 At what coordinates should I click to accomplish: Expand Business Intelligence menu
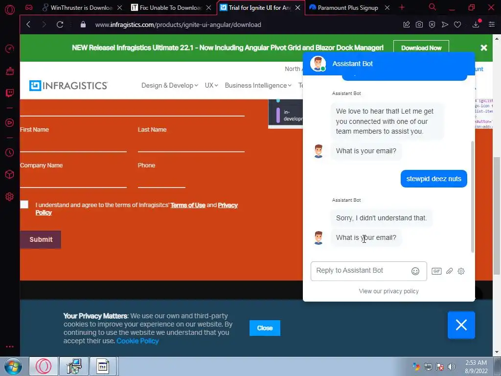(258, 85)
